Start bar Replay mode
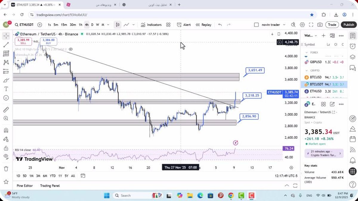 203,25
